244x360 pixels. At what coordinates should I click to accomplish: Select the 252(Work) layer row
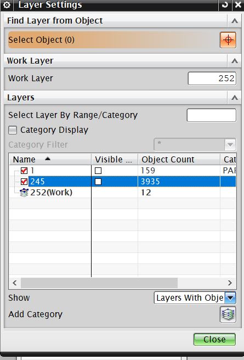tap(122, 193)
